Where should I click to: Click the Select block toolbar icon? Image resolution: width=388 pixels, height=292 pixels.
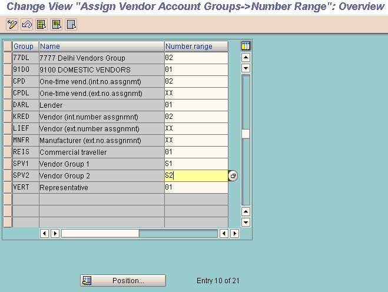click(x=57, y=25)
